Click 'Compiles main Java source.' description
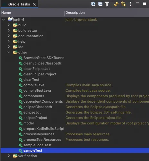 (x=89, y=85)
